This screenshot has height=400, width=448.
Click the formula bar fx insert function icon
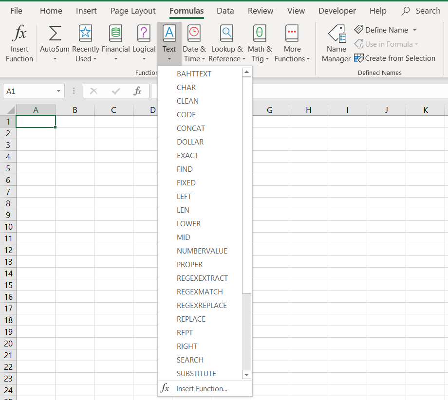(x=137, y=91)
